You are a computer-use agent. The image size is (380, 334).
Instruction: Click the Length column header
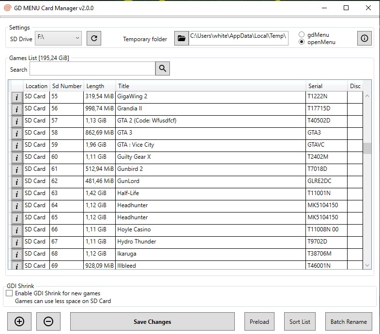coord(100,86)
